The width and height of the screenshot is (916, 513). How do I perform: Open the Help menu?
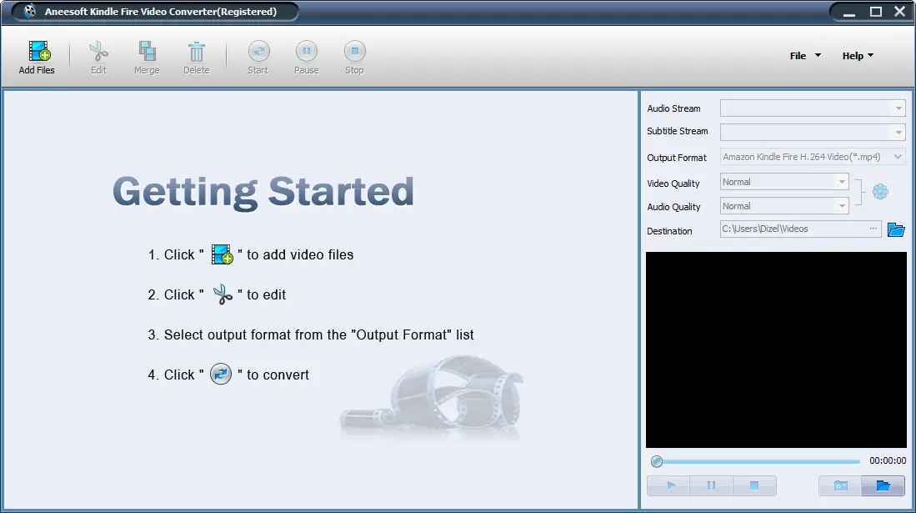coord(858,56)
